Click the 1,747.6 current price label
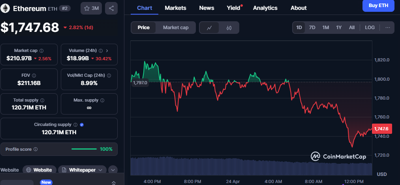This screenshot has width=400, height=185. (x=382, y=129)
